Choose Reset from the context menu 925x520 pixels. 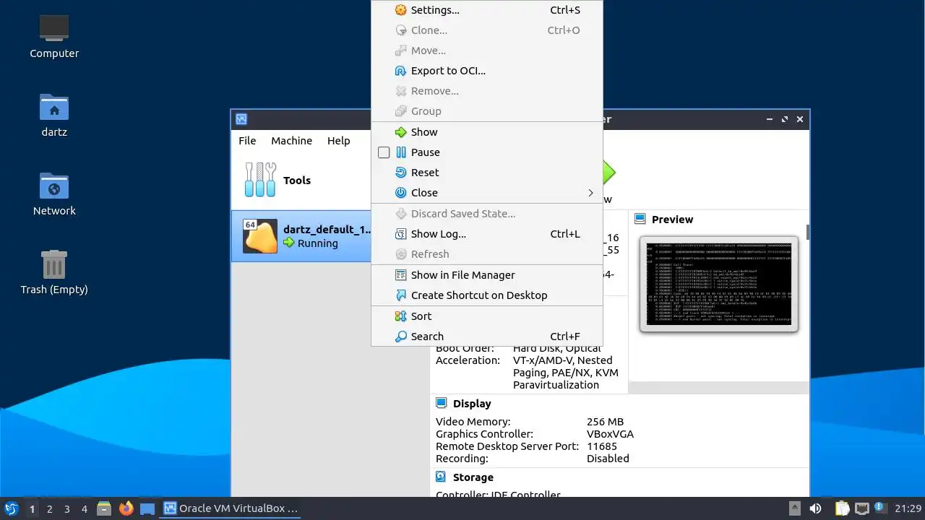click(486, 173)
